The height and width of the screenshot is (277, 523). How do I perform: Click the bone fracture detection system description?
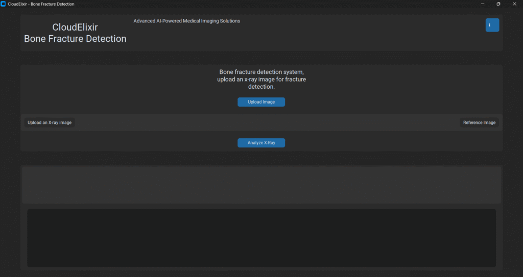click(261, 80)
